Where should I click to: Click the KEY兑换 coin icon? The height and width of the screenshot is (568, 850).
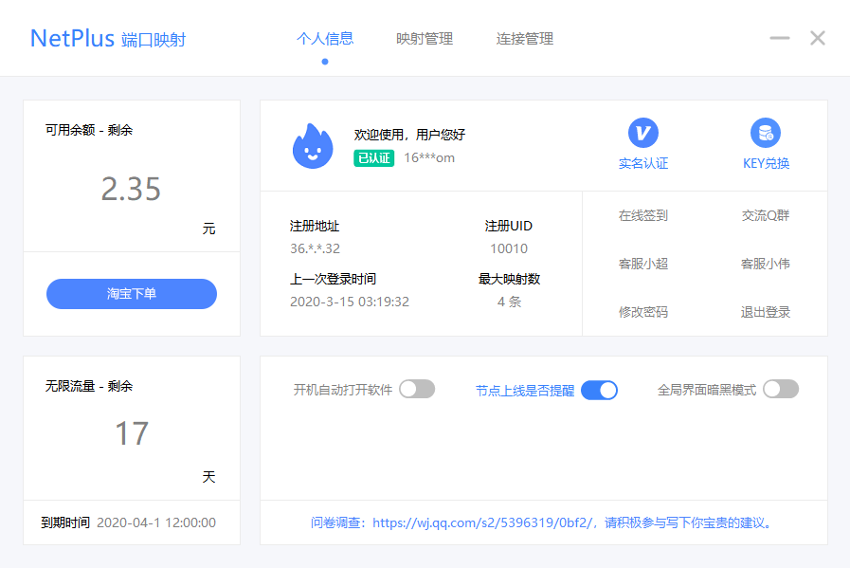765,133
